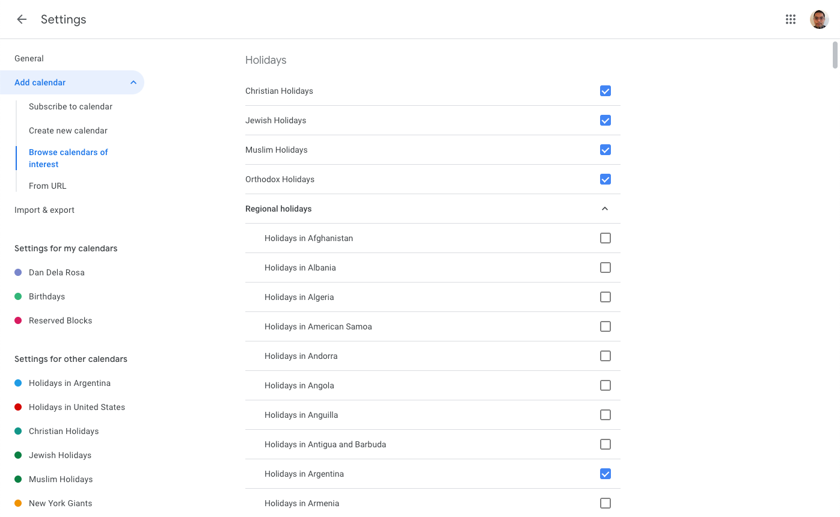Disable the Holidays in Argentina checkbox
Image resolution: width=840 pixels, height=517 pixels.
(x=605, y=474)
